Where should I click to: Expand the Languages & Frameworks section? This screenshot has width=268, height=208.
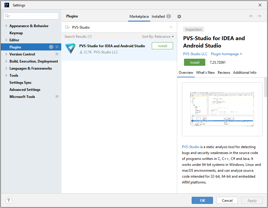pyautogui.click(x=7, y=68)
